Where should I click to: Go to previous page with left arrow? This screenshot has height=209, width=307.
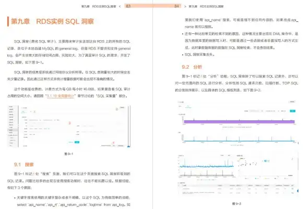[x=120, y=6]
